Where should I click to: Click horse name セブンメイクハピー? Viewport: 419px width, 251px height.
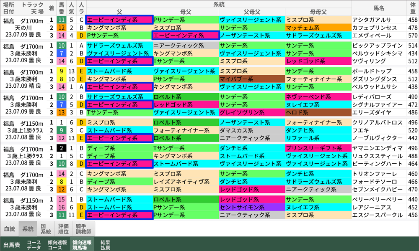point(378,189)
